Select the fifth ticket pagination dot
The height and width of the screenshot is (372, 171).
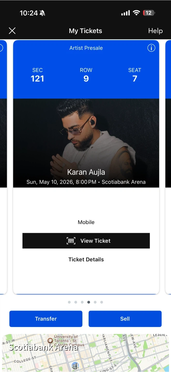pyautogui.click(x=95, y=302)
